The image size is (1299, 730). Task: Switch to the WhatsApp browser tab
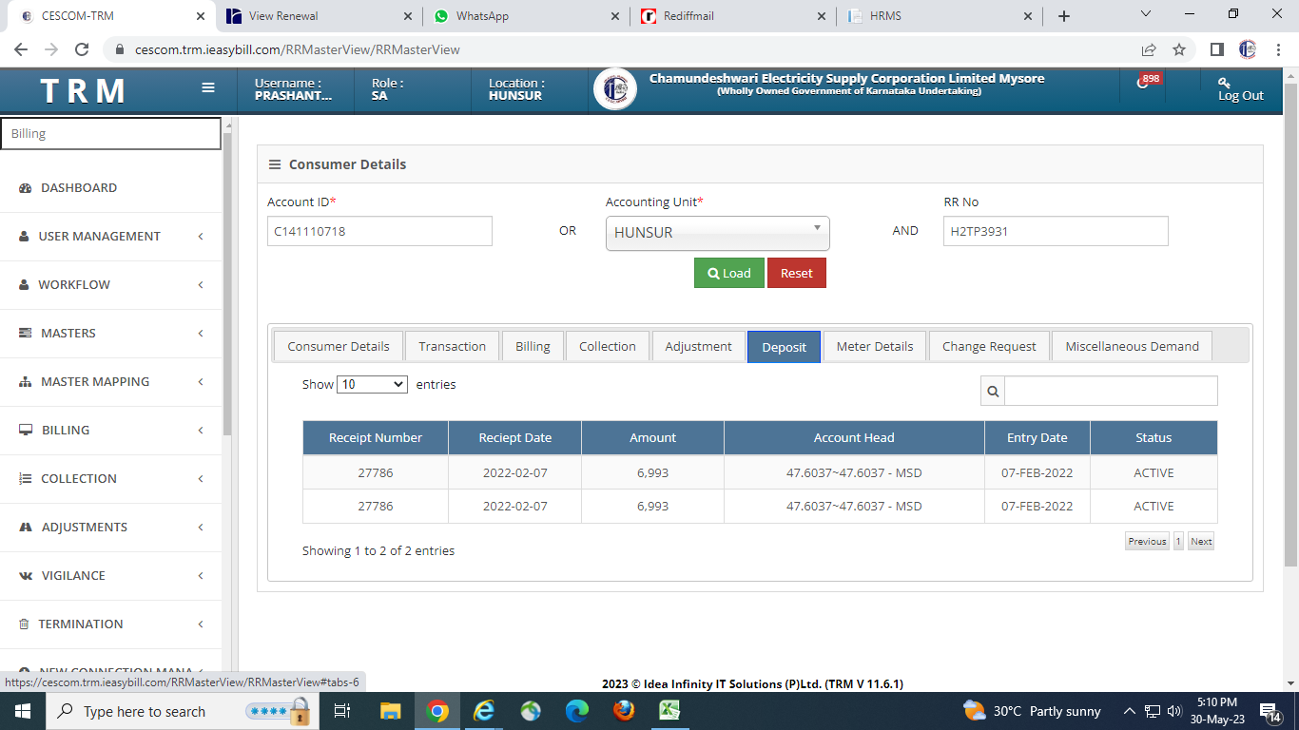[526, 16]
